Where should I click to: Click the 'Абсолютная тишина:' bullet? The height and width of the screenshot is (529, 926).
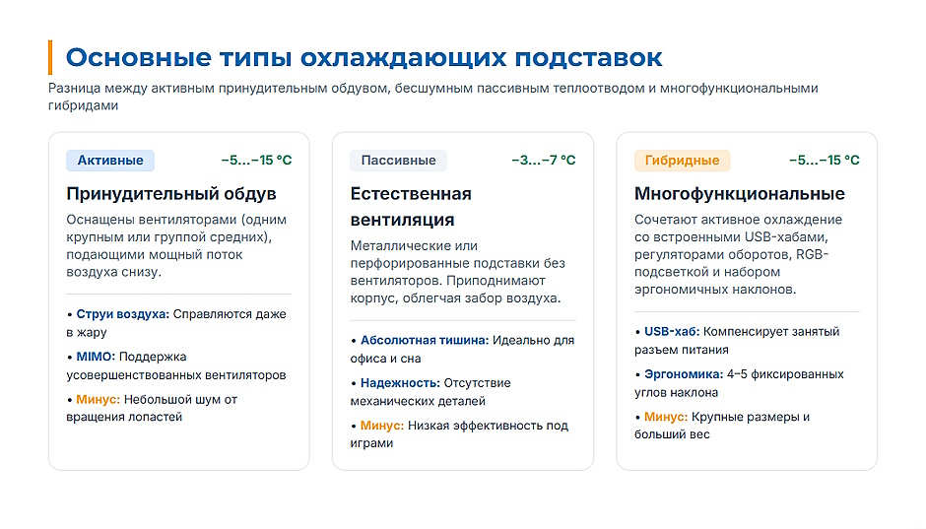coord(462,349)
